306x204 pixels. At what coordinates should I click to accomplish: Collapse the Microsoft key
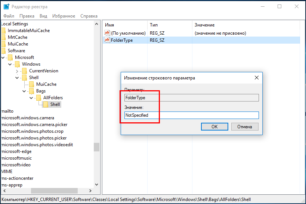coord(3,57)
